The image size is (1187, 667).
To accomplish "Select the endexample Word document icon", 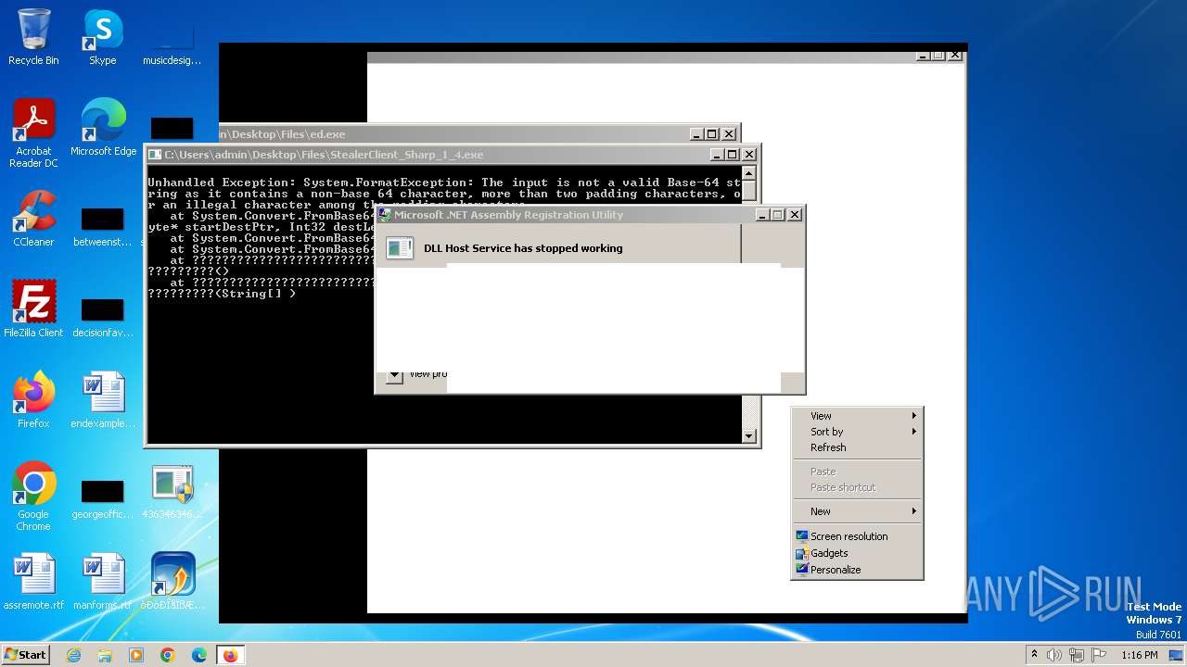I will pyautogui.click(x=103, y=400).
